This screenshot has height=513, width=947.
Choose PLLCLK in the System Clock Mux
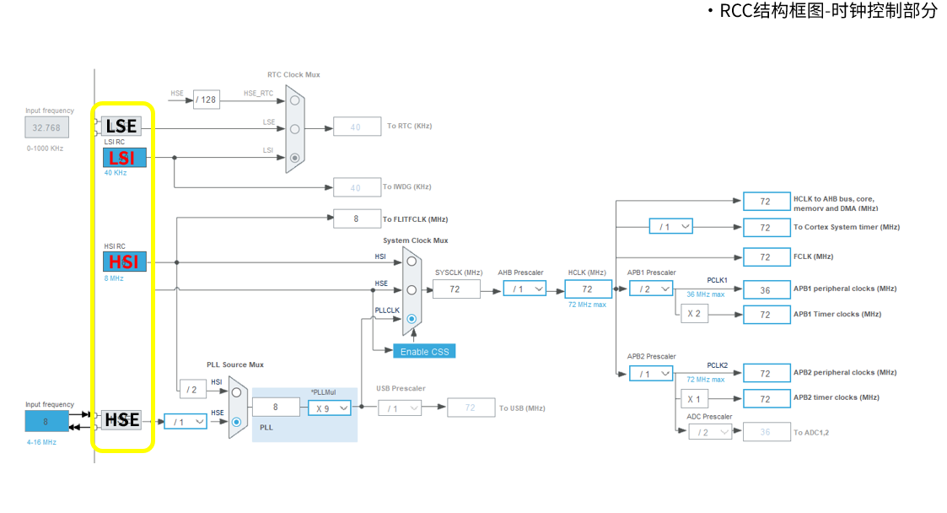pos(412,318)
